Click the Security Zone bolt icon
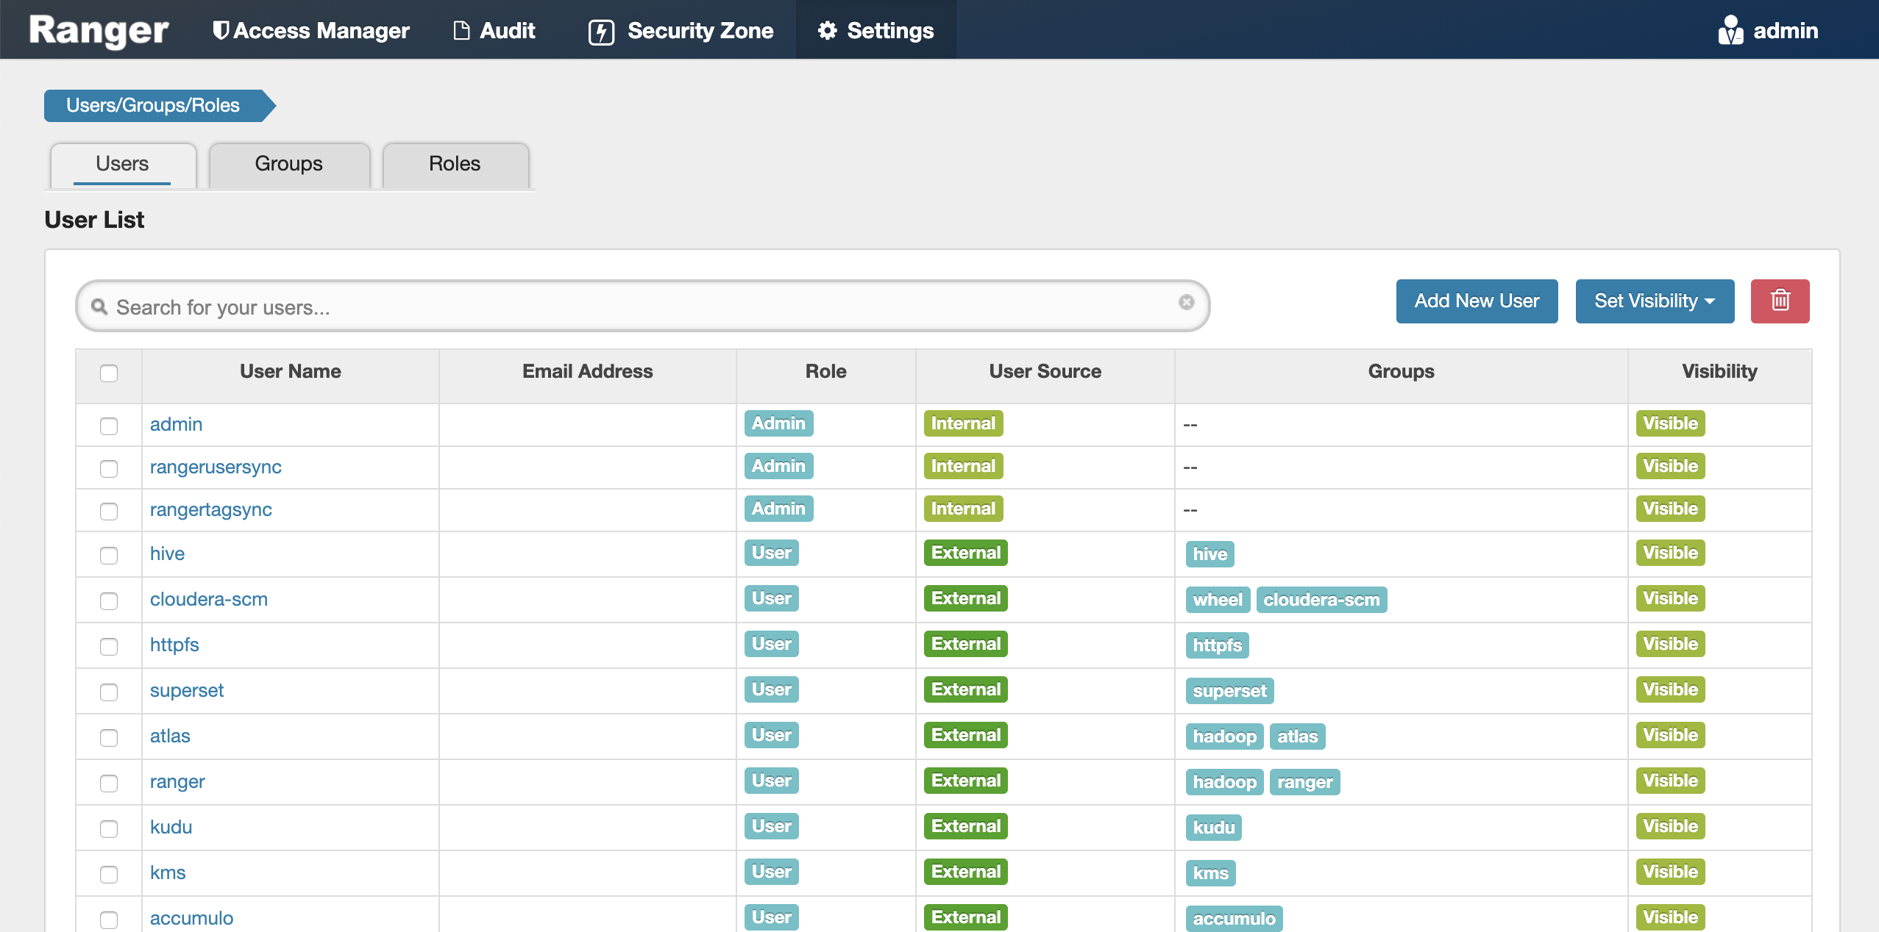This screenshot has width=1879, height=932. [x=601, y=32]
